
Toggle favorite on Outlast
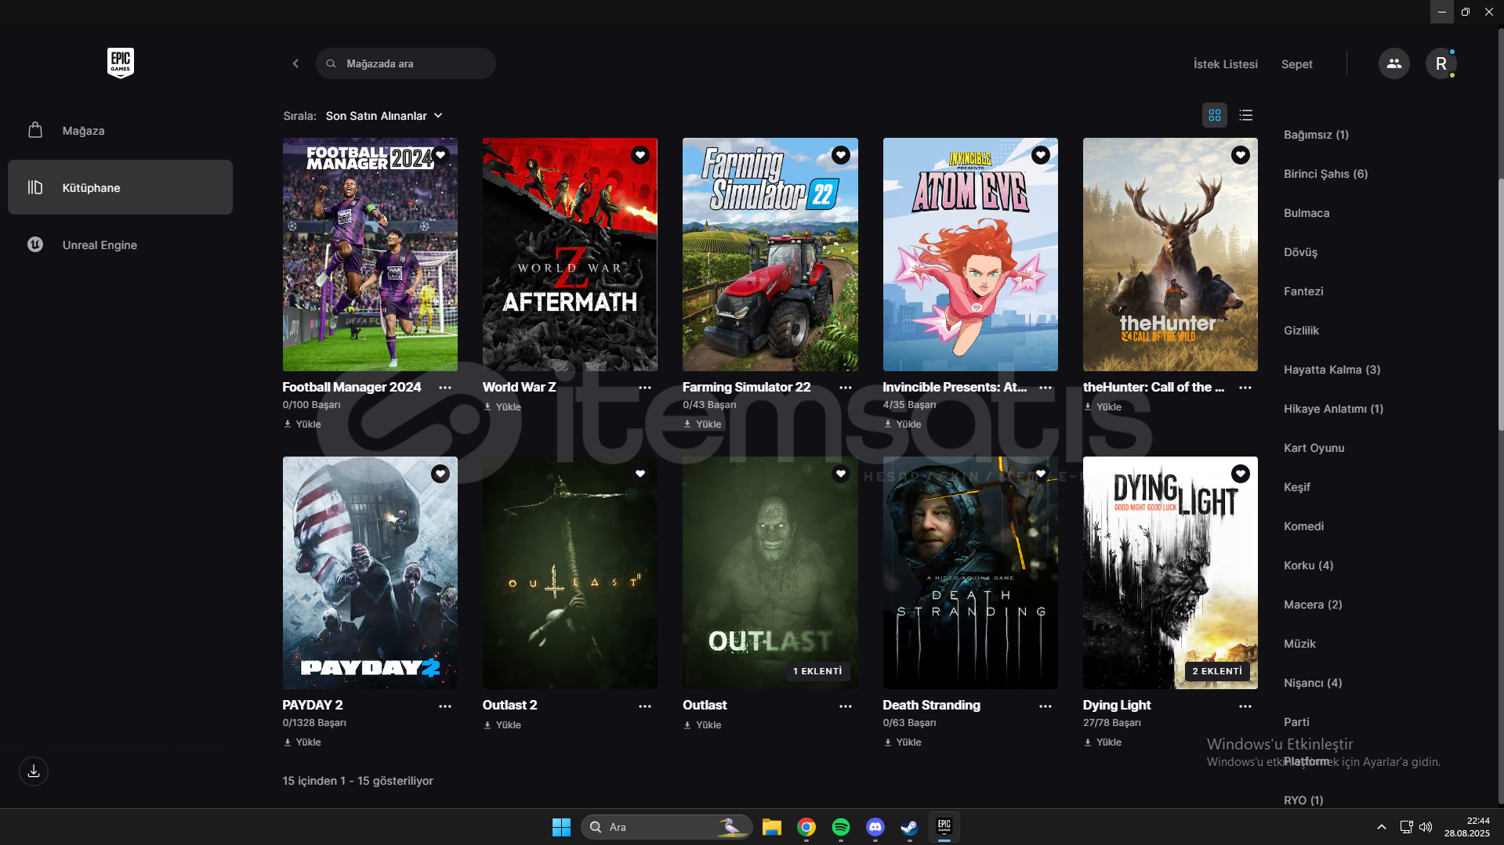[841, 474]
